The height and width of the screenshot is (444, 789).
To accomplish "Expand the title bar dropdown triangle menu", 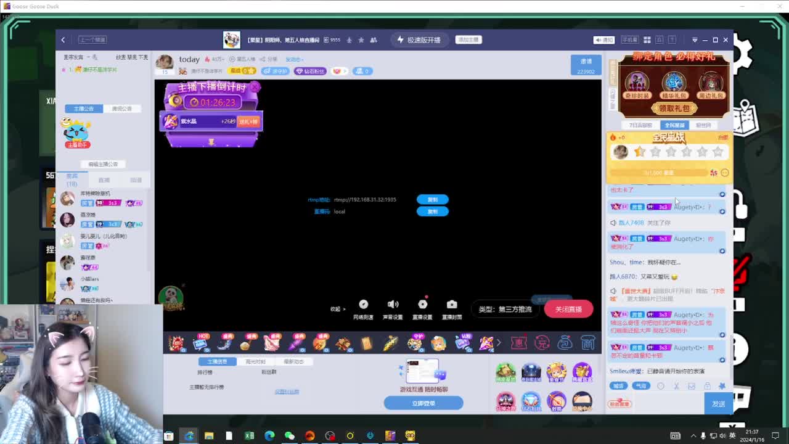I will click(x=695, y=40).
